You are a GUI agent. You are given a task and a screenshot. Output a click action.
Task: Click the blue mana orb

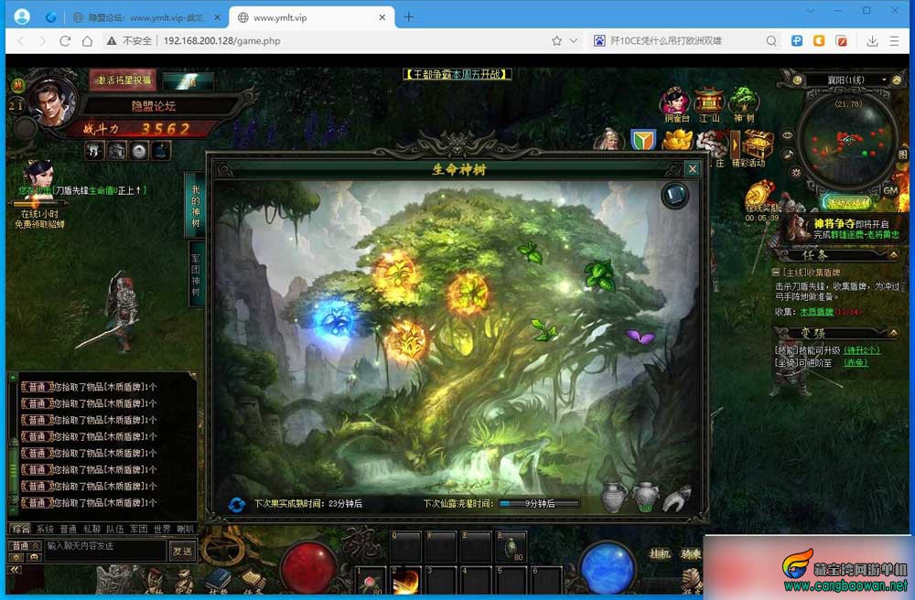pos(607,568)
